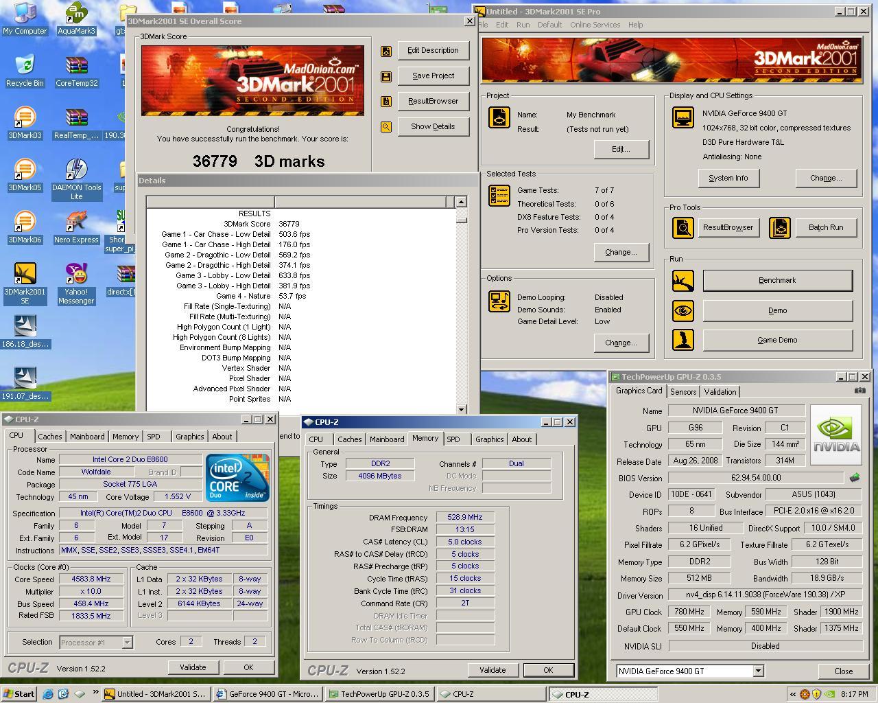This screenshot has width=878, height=703.
Task: Click Change button under Selected Tests
Action: 621,253
